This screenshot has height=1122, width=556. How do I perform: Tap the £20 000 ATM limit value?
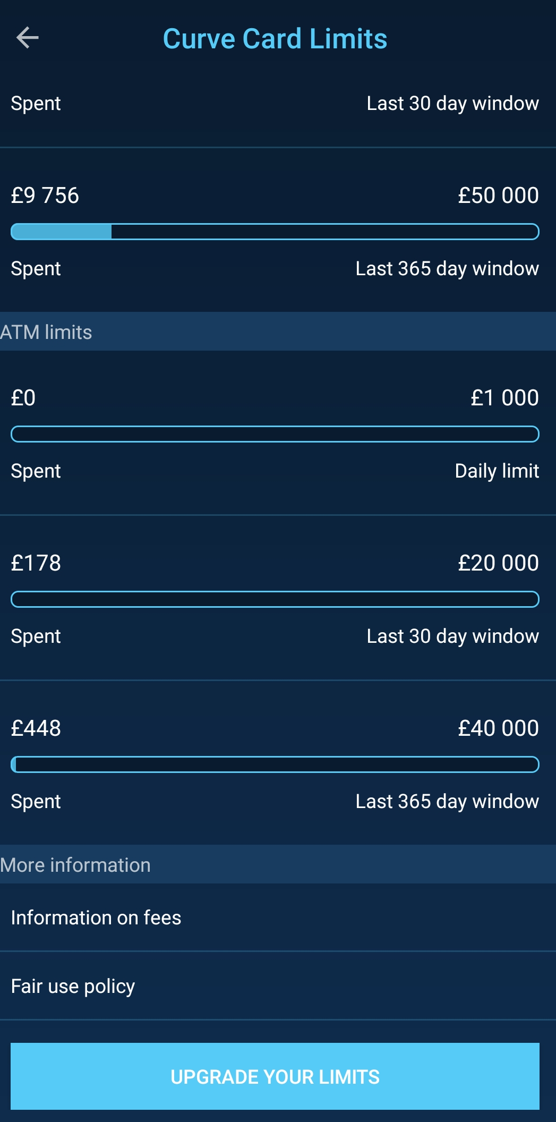point(498,563)
